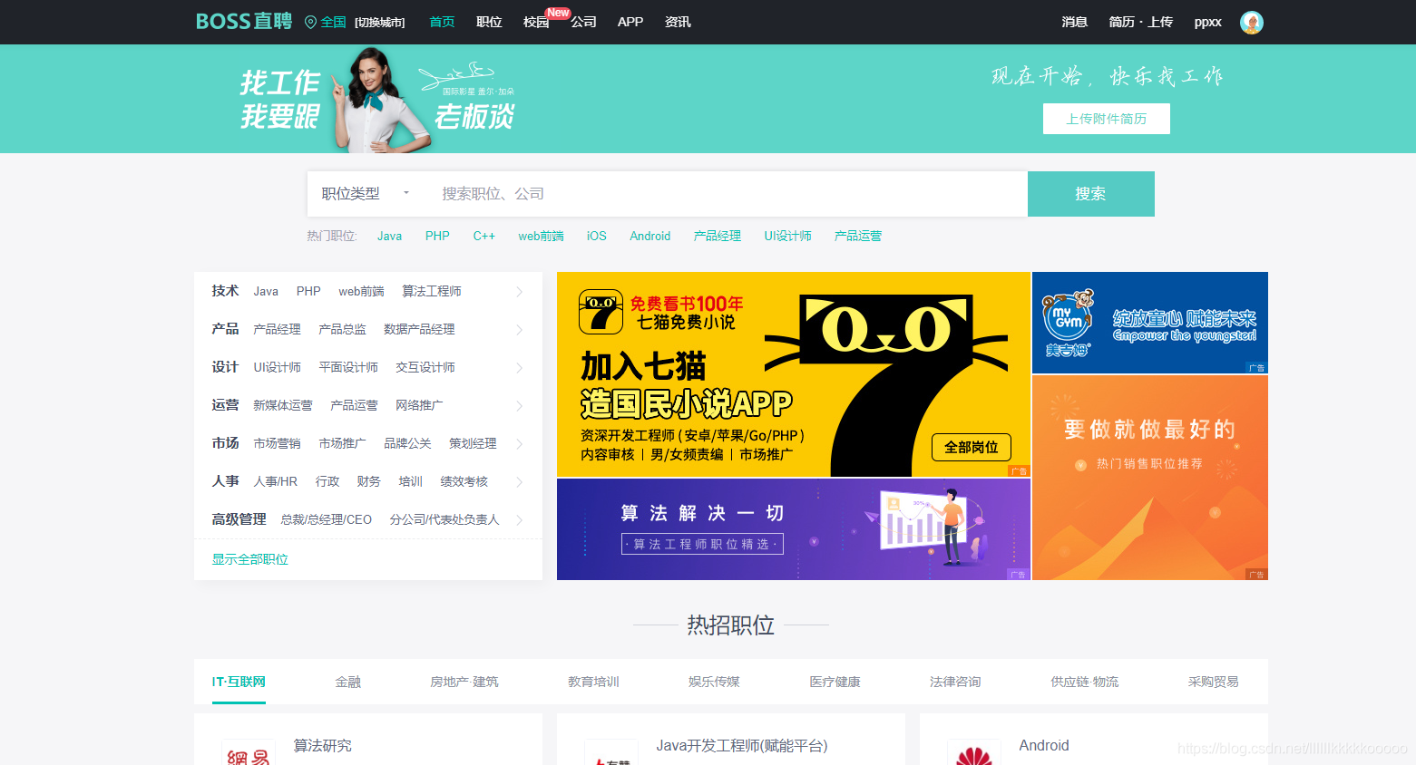The image size is (1416, 765).
Task: Open 简历·上传 link
Action: click(1140, 22)
